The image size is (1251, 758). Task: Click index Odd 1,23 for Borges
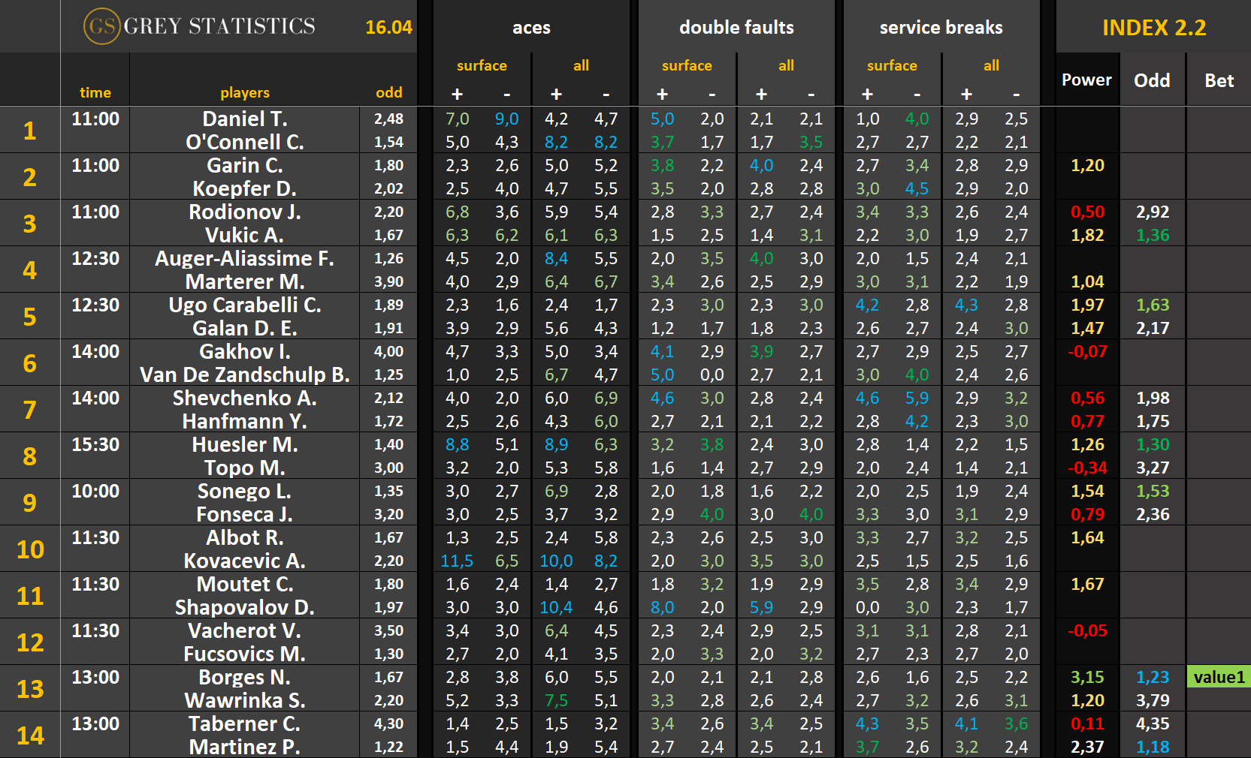(1153, 677)
